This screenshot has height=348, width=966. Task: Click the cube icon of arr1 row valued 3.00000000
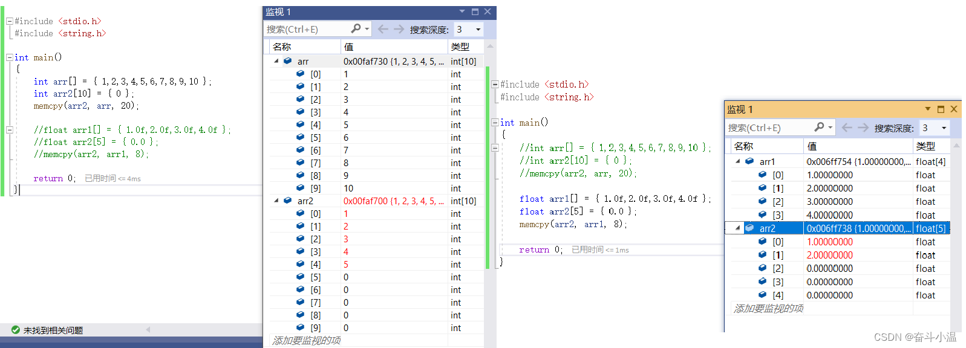point(763,201)
